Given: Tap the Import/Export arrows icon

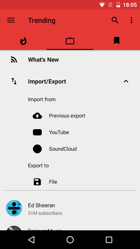Looking at the screenshot, I should point(14,81).
